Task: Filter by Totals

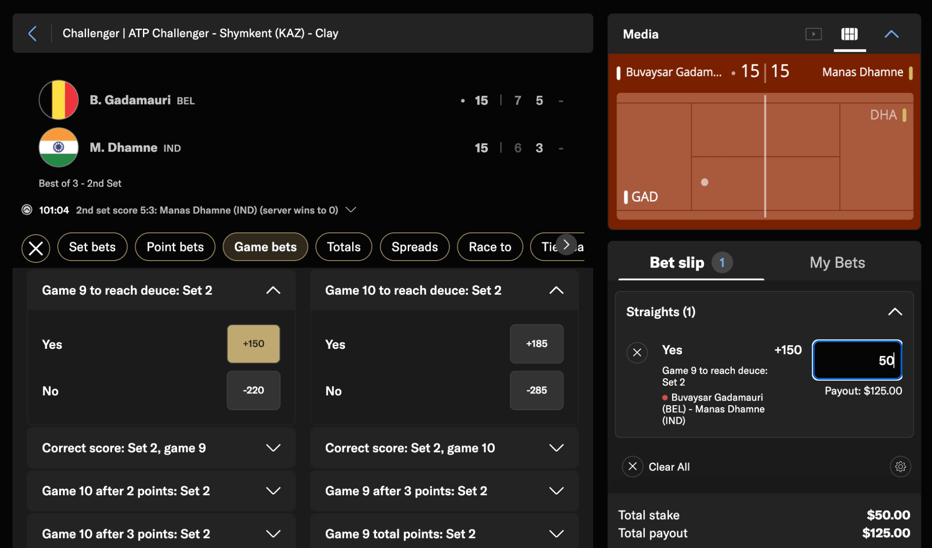Action: [344, 247]
